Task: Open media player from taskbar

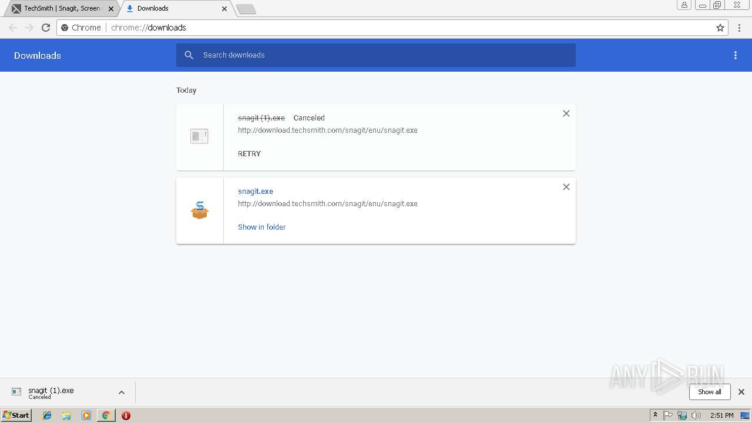Action: [86, 415]
